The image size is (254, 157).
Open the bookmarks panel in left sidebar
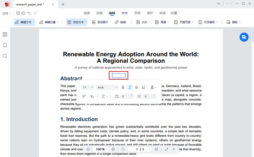(x=5, y=45)
